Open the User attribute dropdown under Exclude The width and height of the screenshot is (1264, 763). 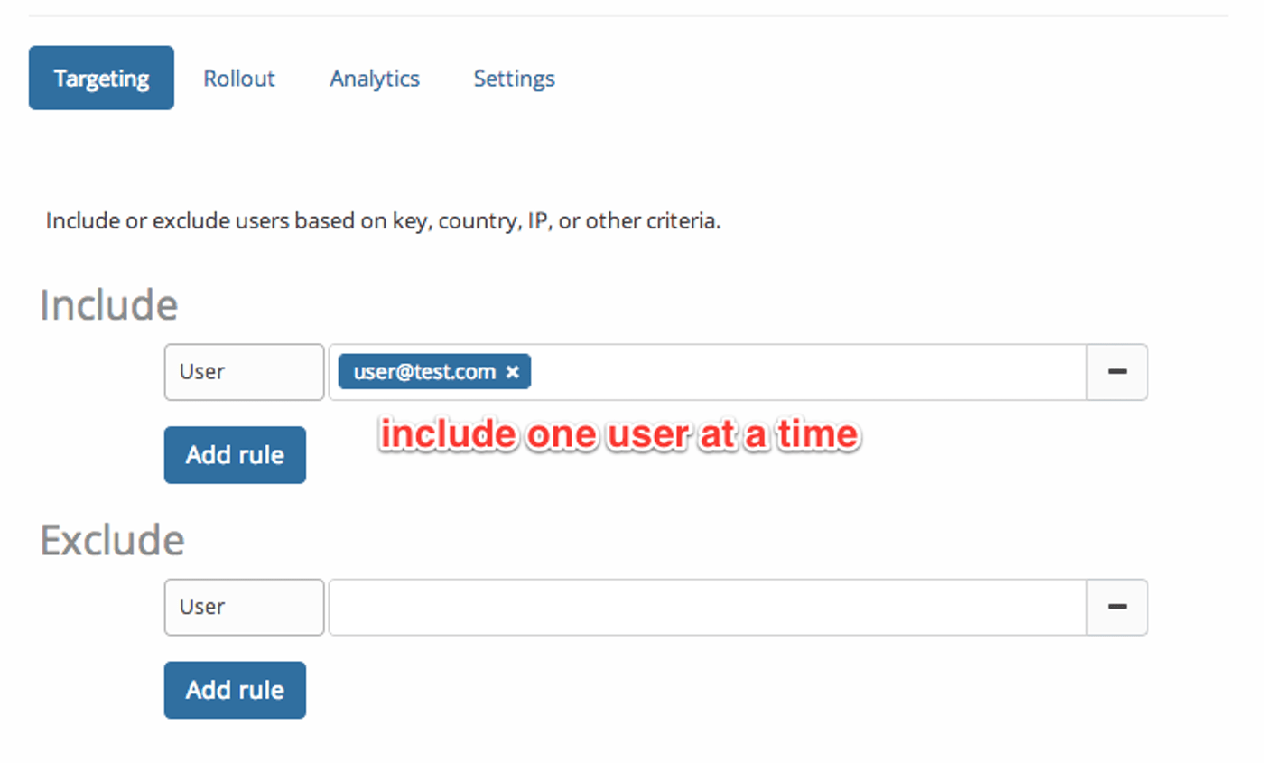(244, 607)
